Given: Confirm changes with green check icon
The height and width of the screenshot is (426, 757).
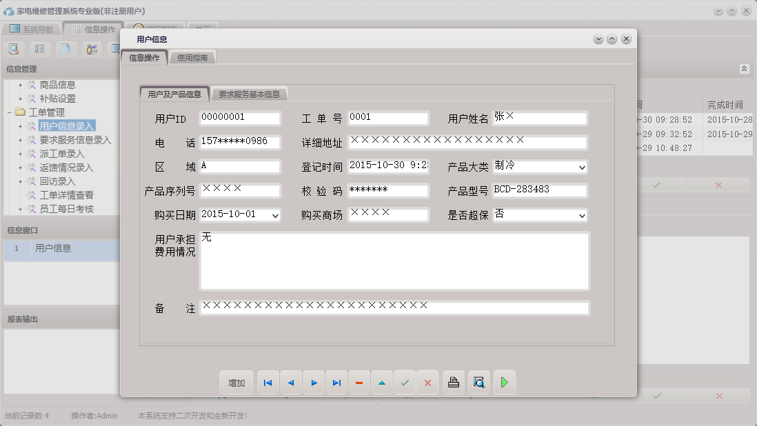Looking at the screenshot, I should (405, 382).
